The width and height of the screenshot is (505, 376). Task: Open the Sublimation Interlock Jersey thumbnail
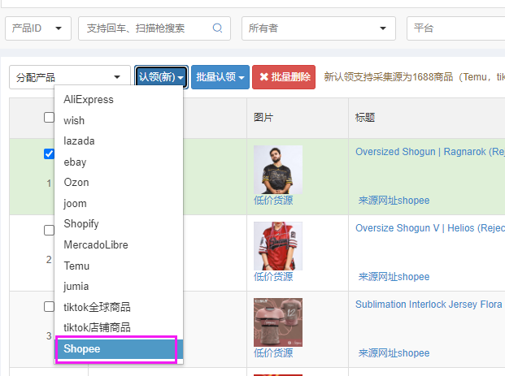pyautogui.click(x=278, y=322)
